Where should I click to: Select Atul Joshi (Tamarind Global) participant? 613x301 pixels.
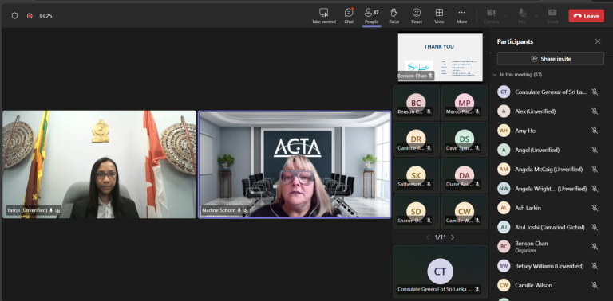pos(551,227)
